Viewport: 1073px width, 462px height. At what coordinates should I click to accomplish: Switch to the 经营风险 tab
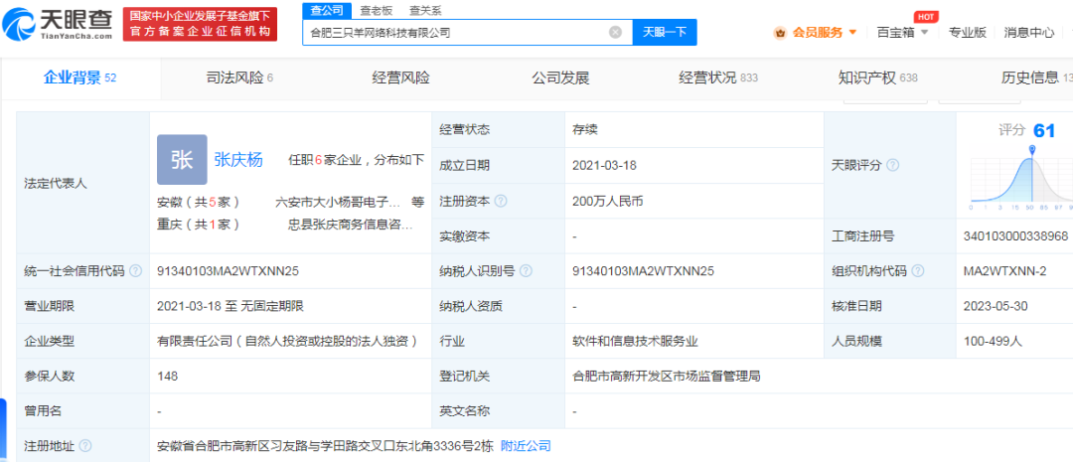tap(401, 78)
